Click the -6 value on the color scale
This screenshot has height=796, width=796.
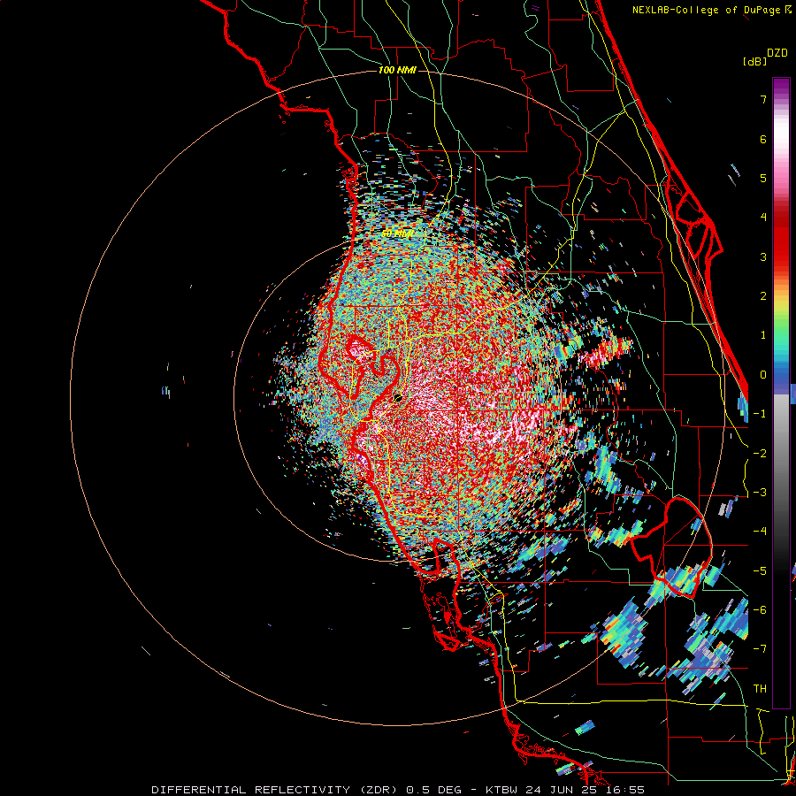760,610
